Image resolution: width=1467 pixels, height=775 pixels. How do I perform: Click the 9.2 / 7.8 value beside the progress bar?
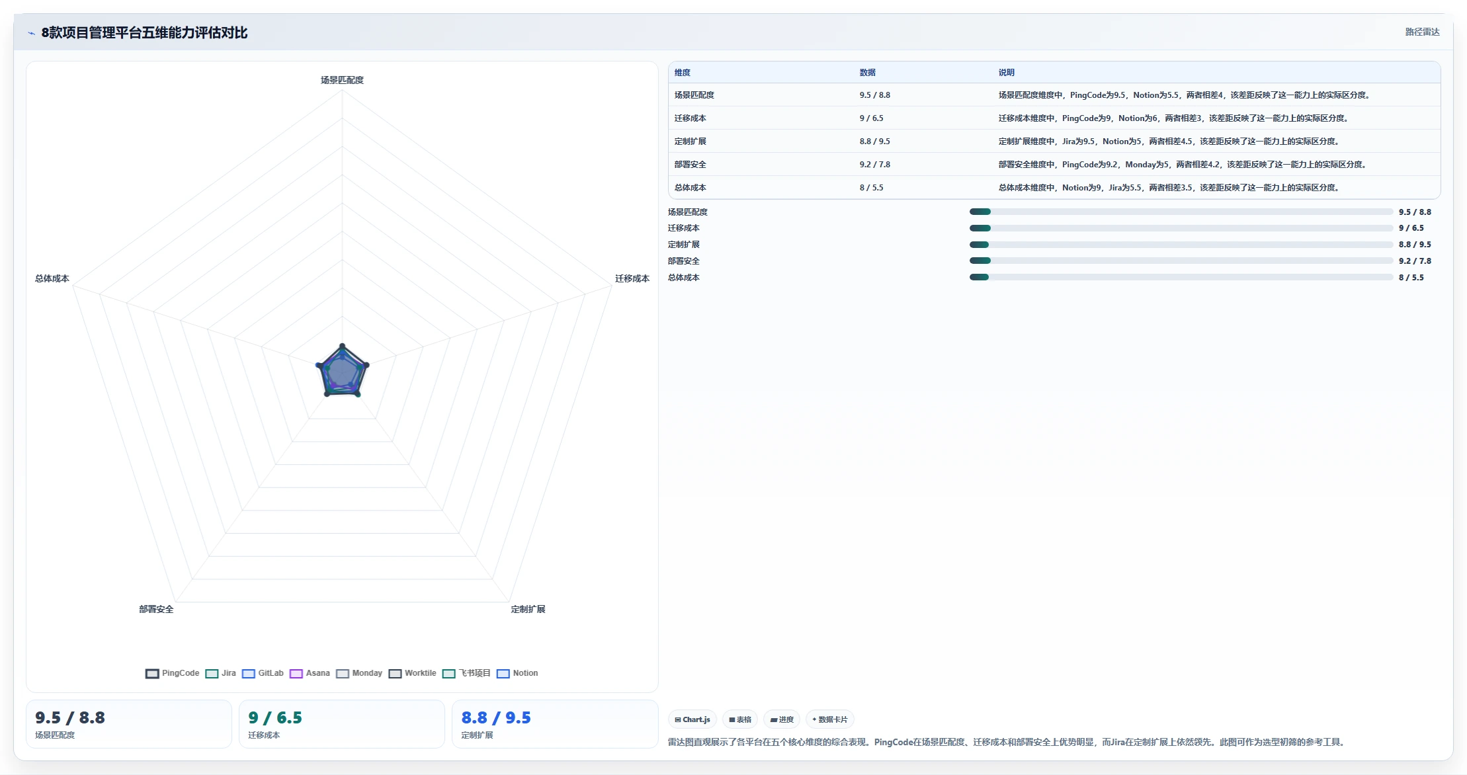pos(1415,261)
